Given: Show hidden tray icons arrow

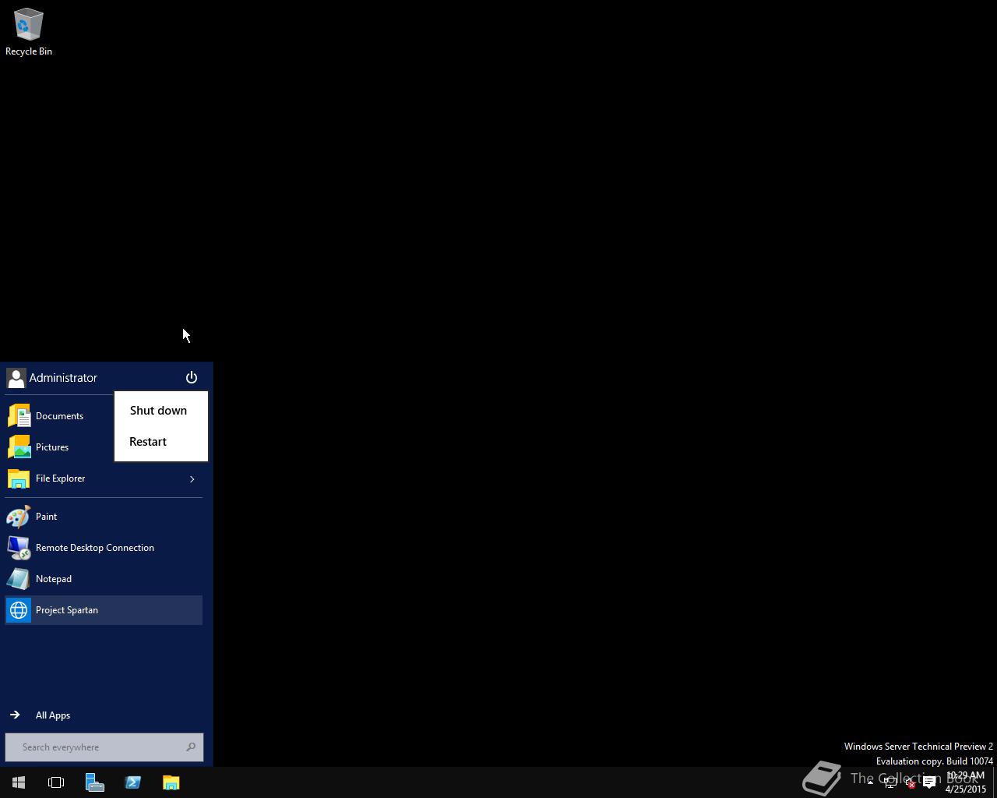Looking at the screenshot, I should (x=870, y=782).
